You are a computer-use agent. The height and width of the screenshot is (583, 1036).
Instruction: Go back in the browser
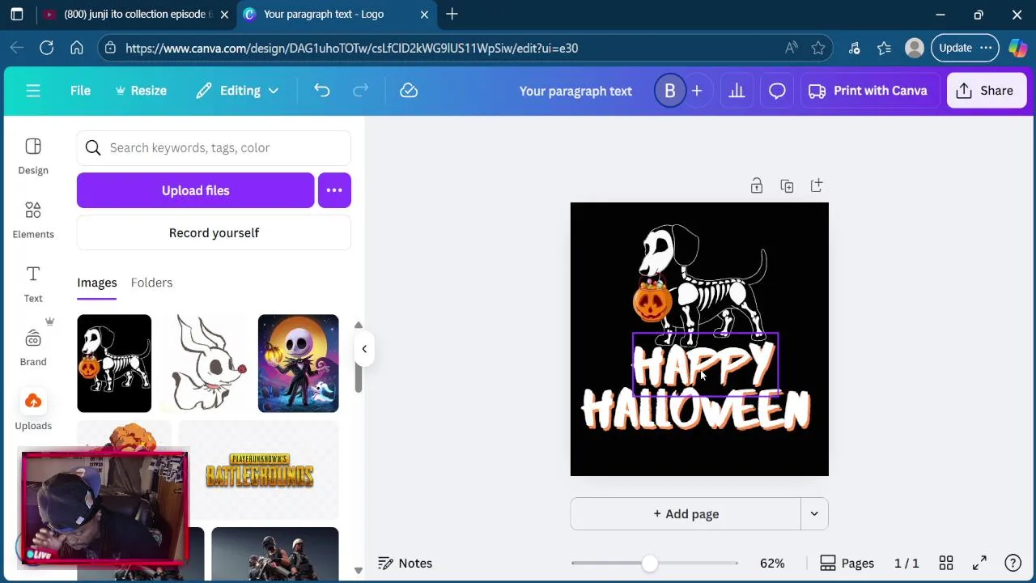pos(16,48)
